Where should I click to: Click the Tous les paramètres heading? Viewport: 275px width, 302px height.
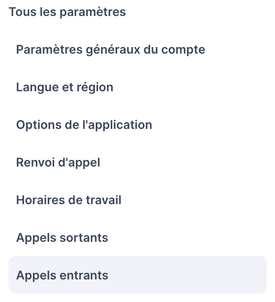67,12
